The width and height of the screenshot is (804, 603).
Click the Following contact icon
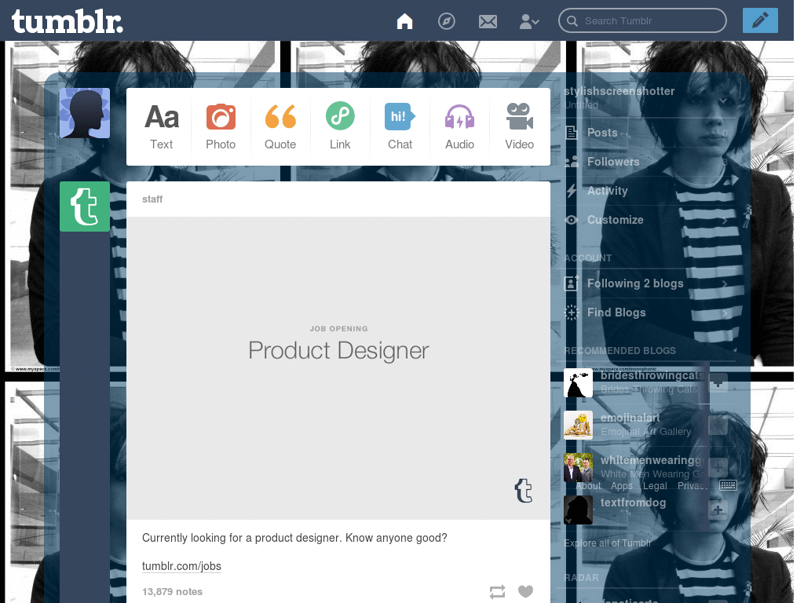click(x=572, y=283)
